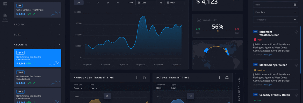Select the 2Y time range tab
Image resolution: width=303 pixels, height=103 pixels.
coord(98,3)
